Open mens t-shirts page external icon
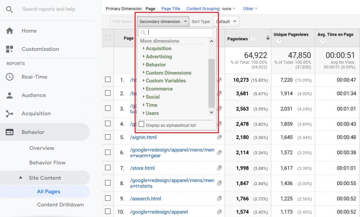The width and height of the screenshot is (360, 217). (219, 183)
